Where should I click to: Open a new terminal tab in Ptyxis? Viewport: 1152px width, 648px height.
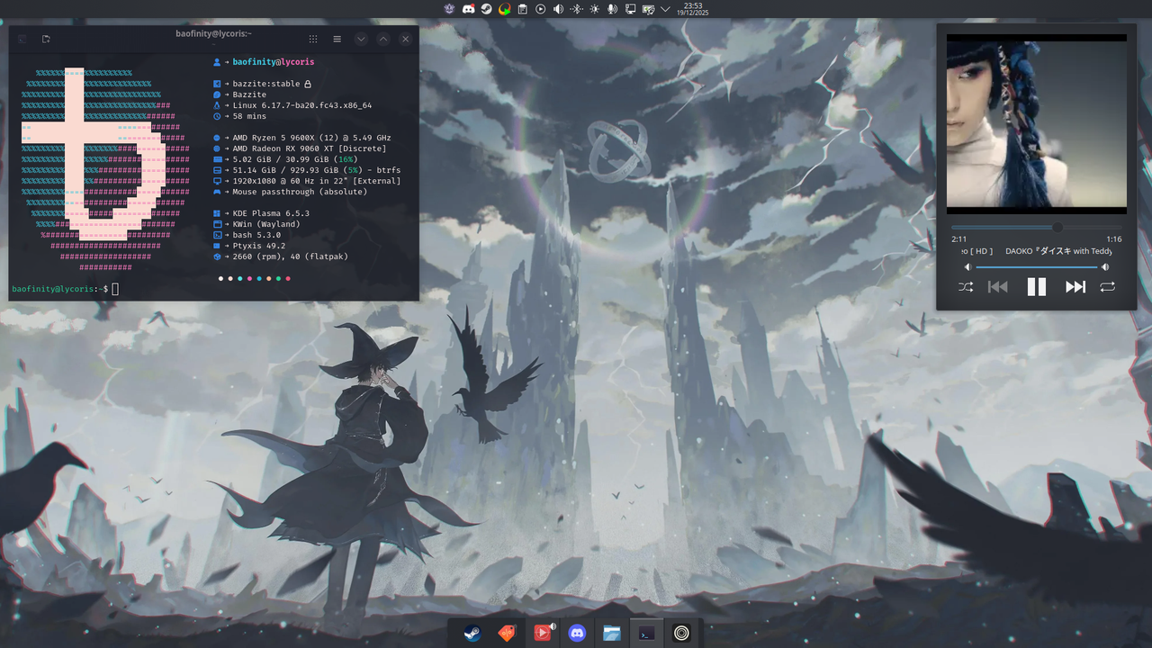(45, 39)
